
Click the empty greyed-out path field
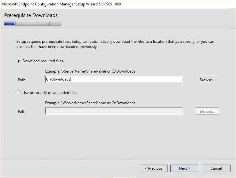pyautogui.click(x=114, y=111)
